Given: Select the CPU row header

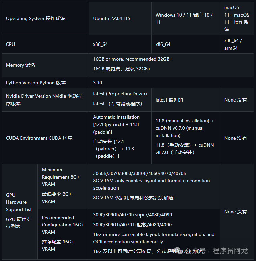Looking at the screenshot, I should point(10,44).
